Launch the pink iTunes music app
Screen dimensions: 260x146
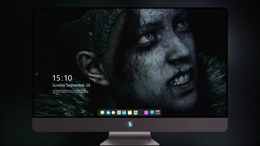pyautogui.click(x=146, y=112)
